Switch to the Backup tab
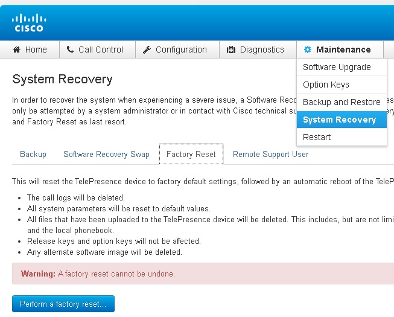The image size is (394, 317). pos(33,154)
